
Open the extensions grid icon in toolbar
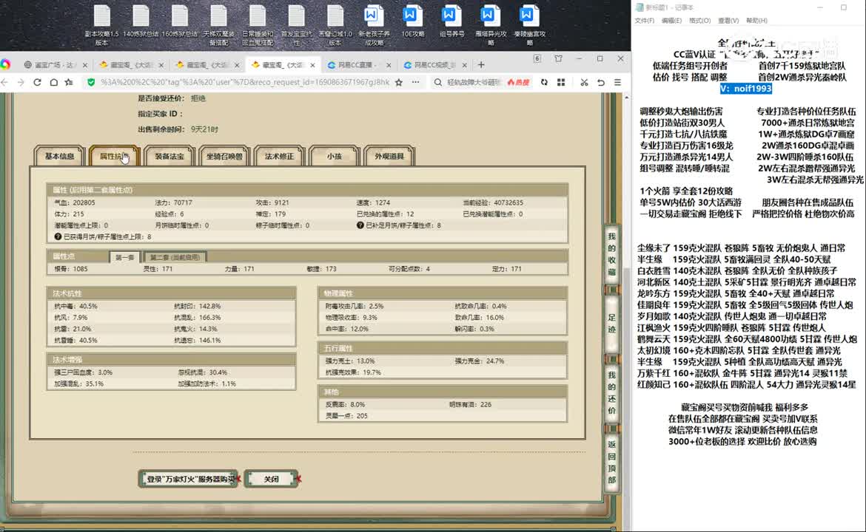[x=561, y=82]
